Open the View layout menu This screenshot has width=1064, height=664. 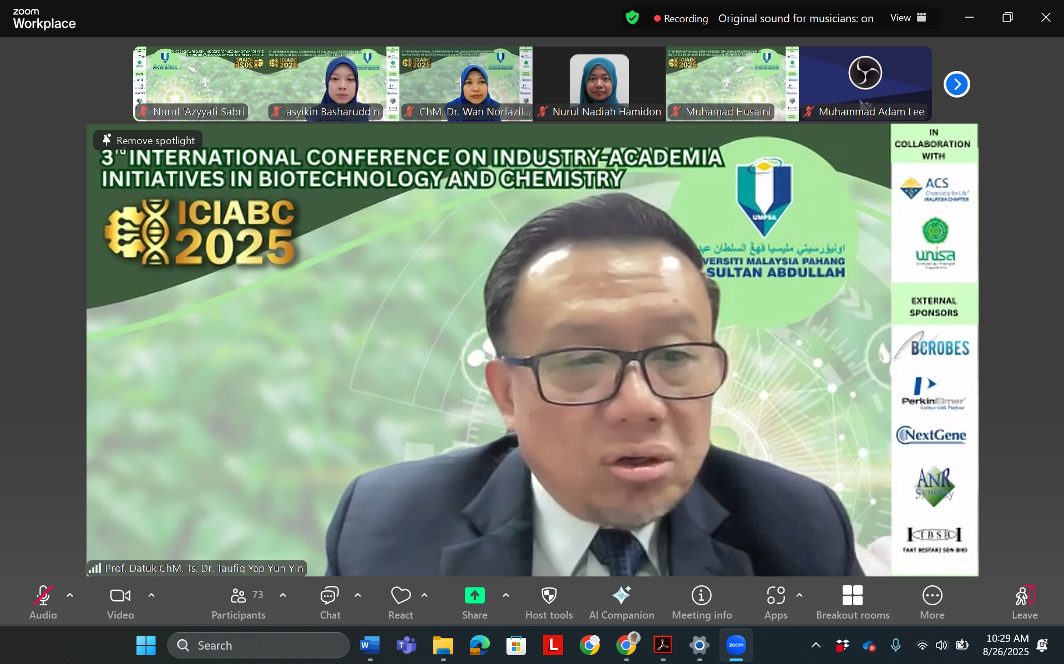908,18
